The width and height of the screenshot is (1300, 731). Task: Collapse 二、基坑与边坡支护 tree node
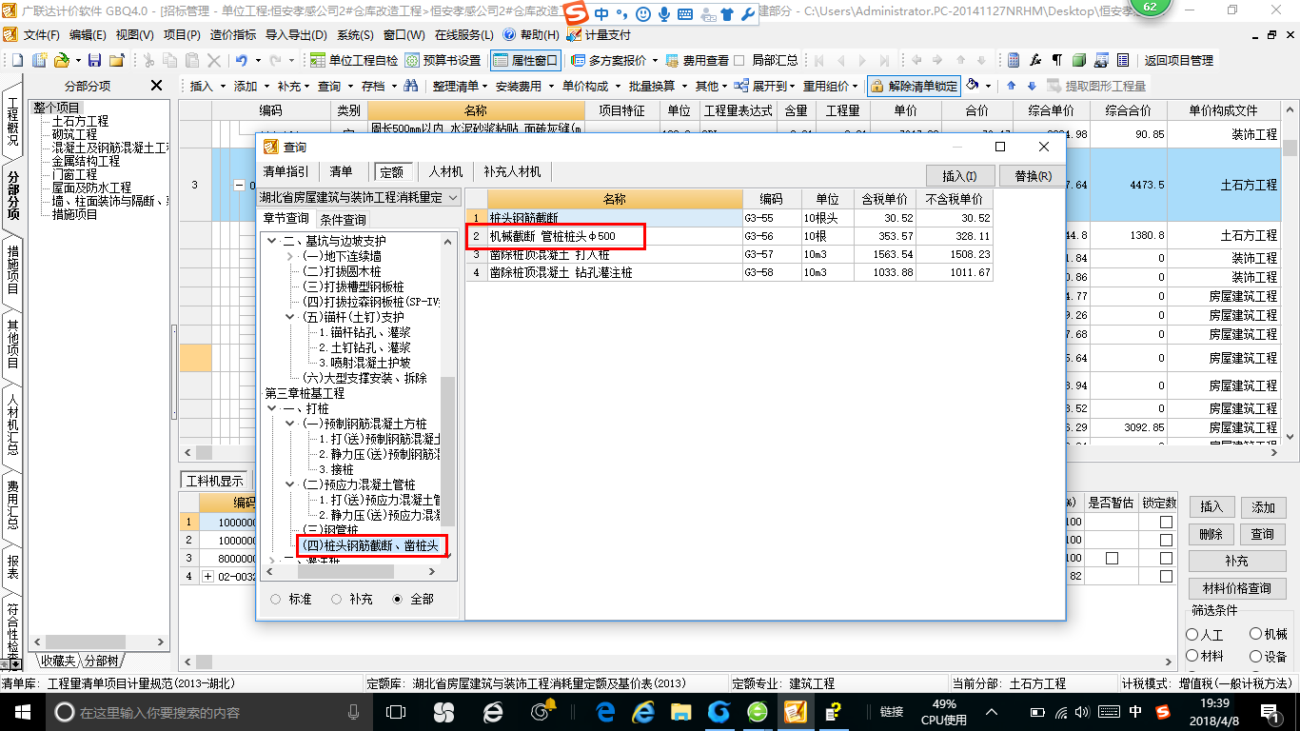272,241
